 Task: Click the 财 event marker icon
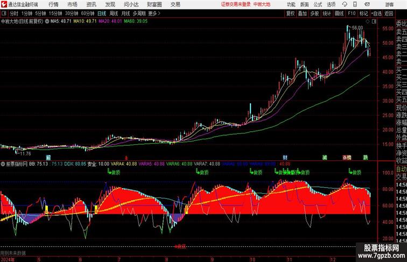click(x=285, y=157)
